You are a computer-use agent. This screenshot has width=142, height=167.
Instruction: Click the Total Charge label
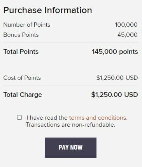pyautogui.click(x=23, y=95)
